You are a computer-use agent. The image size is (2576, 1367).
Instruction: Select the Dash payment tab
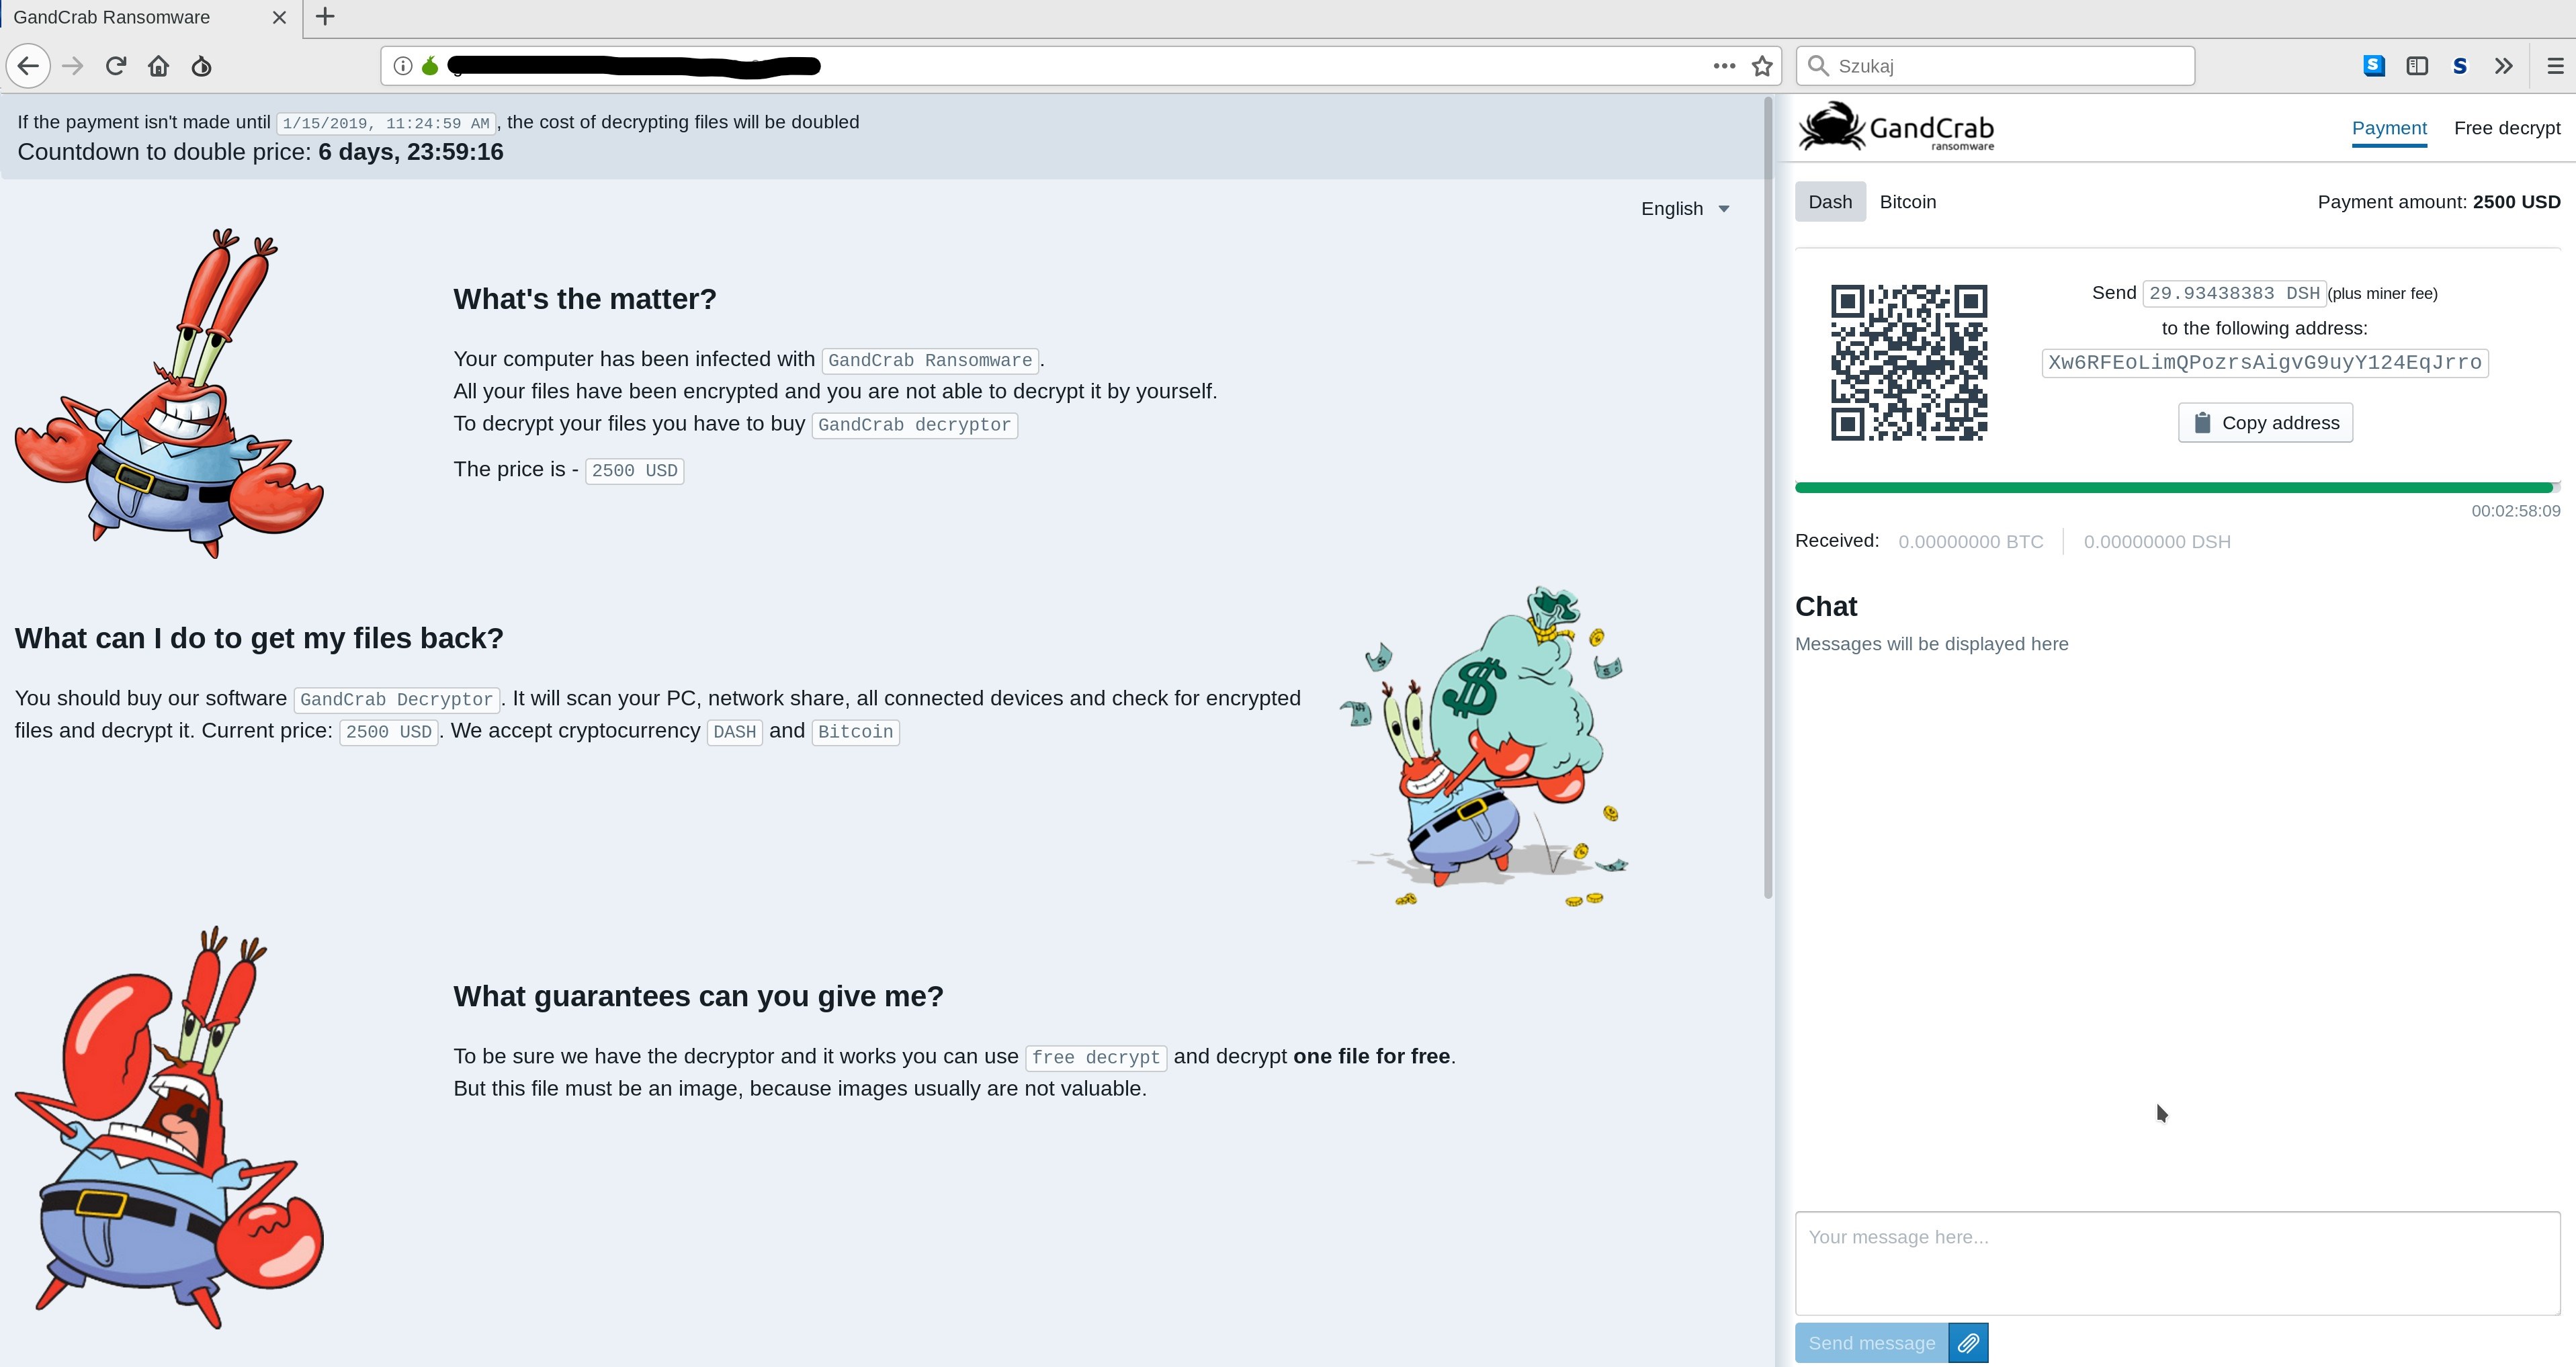point(1832,201)
